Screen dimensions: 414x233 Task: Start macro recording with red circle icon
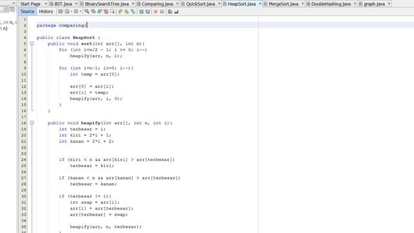point(155,12)
